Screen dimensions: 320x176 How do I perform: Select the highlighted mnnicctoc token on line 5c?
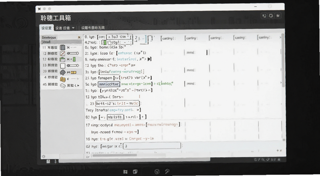point(109,84)
